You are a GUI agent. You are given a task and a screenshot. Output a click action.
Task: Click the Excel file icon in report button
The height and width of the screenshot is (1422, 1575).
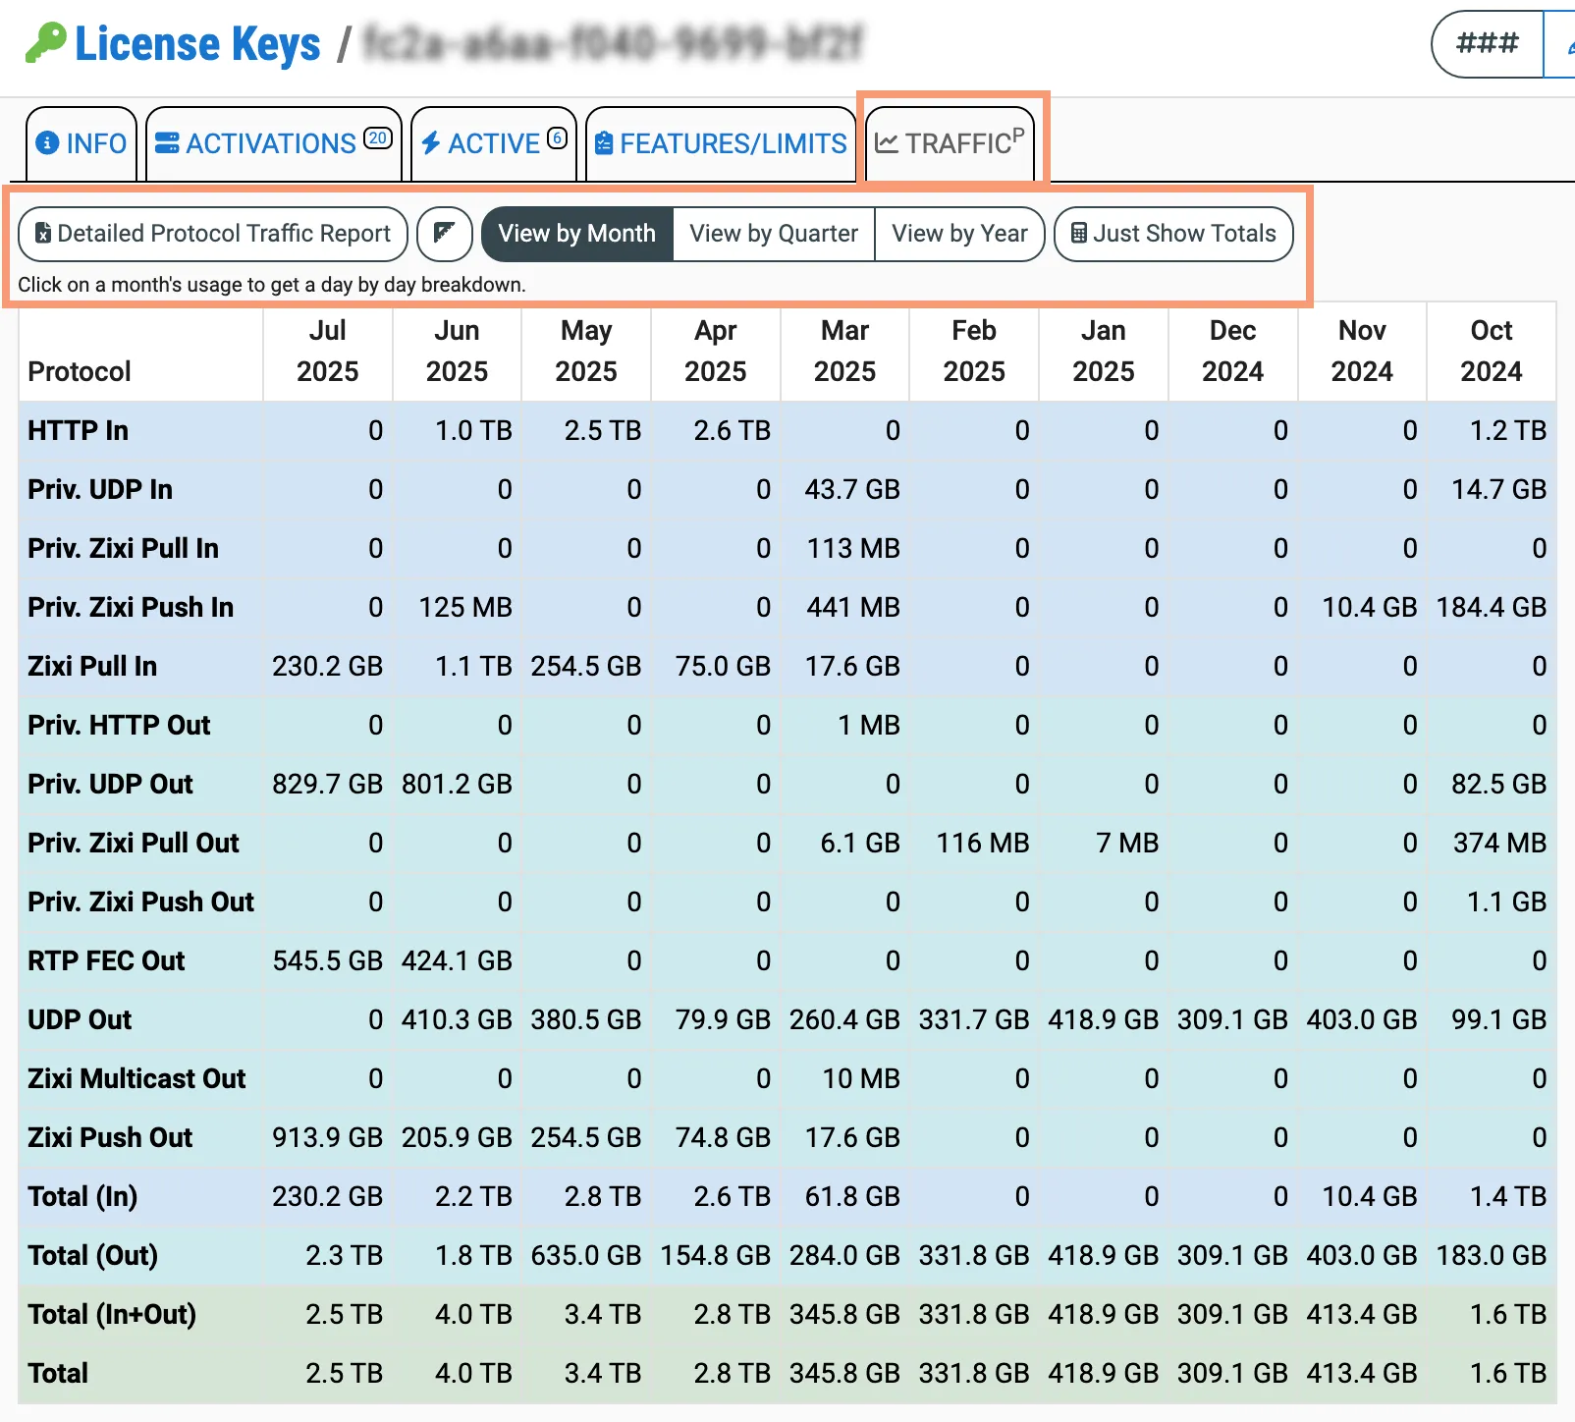coord(43,234)
